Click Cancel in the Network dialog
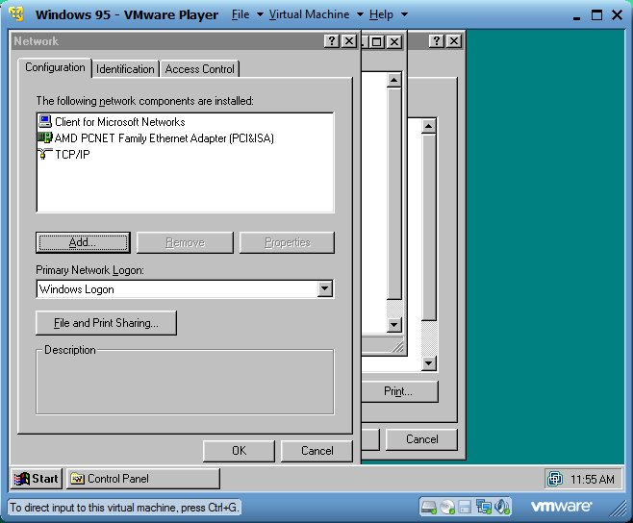 [316, 451]
